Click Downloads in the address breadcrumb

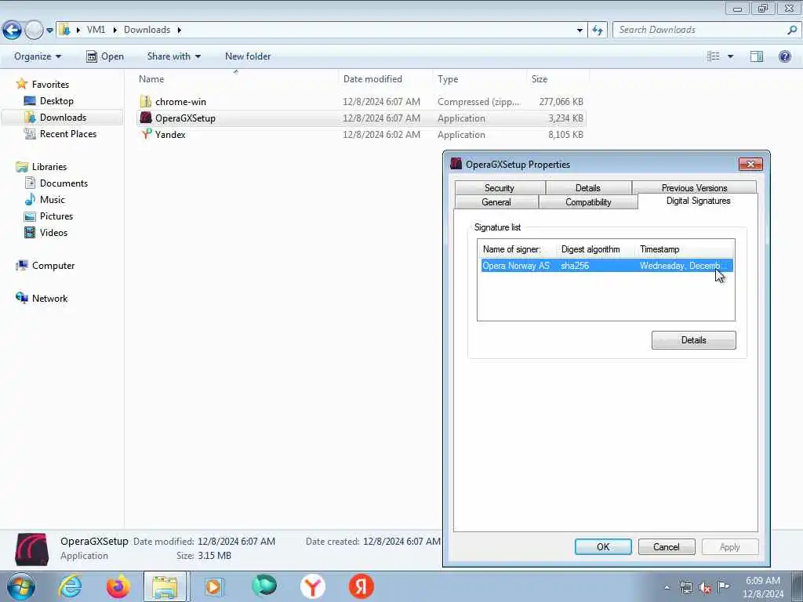point(147,30)
